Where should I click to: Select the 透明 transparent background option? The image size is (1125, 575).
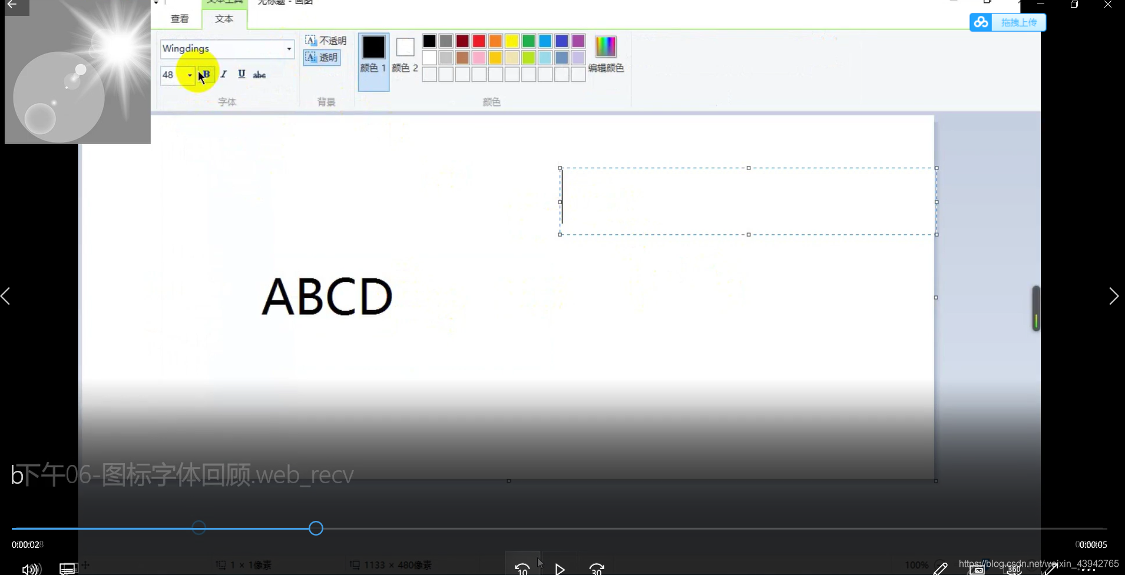322,57
